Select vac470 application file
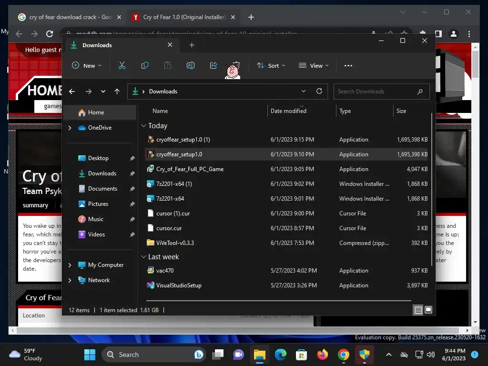Image resolution: width=488 pixels, height=366 pixels. 286,271
